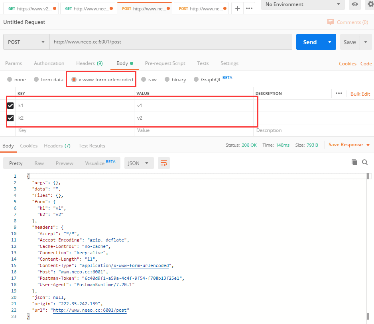Click the empty Description input cell

(x=313, y=130)
